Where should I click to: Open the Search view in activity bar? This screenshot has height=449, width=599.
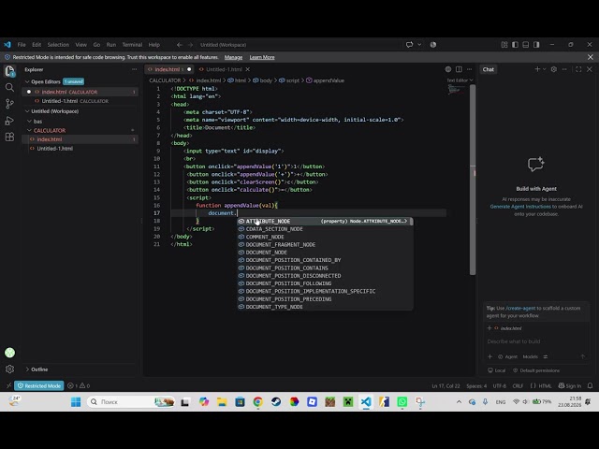coord(9,87)
